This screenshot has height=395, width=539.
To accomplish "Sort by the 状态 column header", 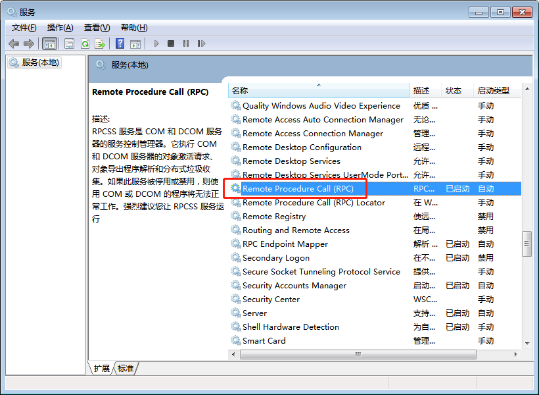I will (457, 91).
